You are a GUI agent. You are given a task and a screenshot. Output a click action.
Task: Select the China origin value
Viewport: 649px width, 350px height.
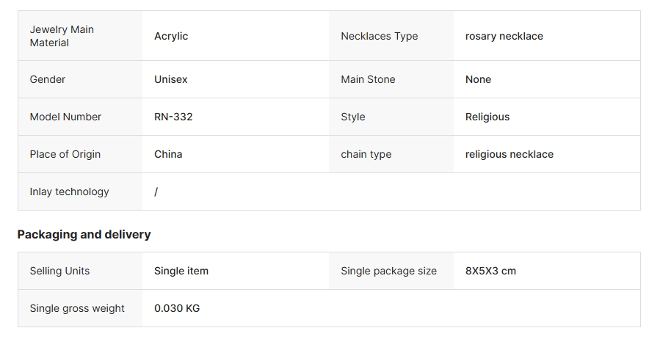[168, 154]
